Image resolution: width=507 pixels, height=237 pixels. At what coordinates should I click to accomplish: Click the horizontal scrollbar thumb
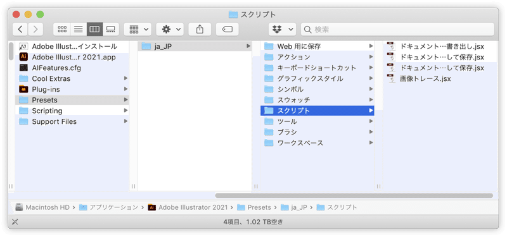click(354, 195)
